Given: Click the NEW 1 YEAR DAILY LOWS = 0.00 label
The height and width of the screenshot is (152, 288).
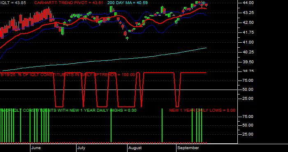Looking at the screenshot, I should tap(202, 111).
